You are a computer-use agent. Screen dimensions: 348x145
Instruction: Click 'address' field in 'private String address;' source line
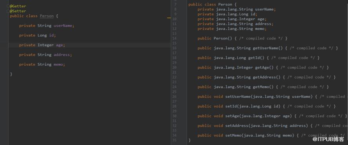coord(62,55)
